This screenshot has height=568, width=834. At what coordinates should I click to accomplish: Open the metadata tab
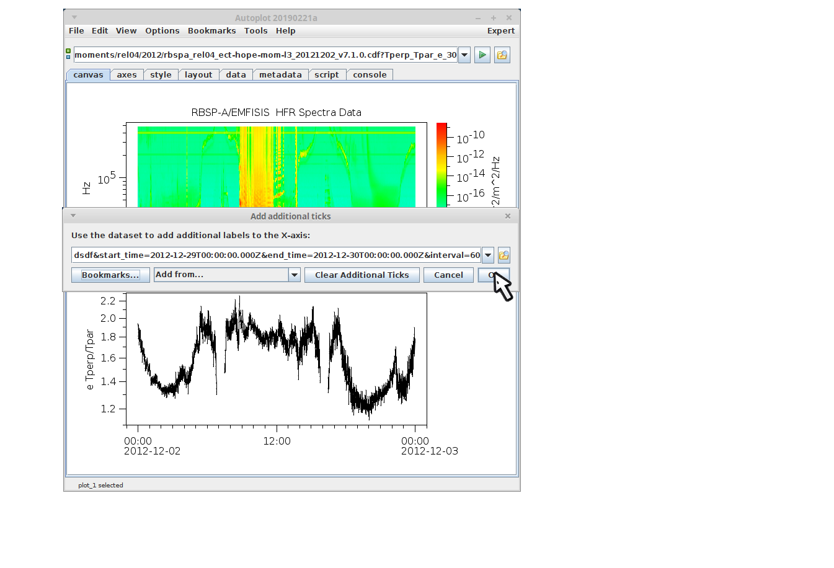(280, 75)
